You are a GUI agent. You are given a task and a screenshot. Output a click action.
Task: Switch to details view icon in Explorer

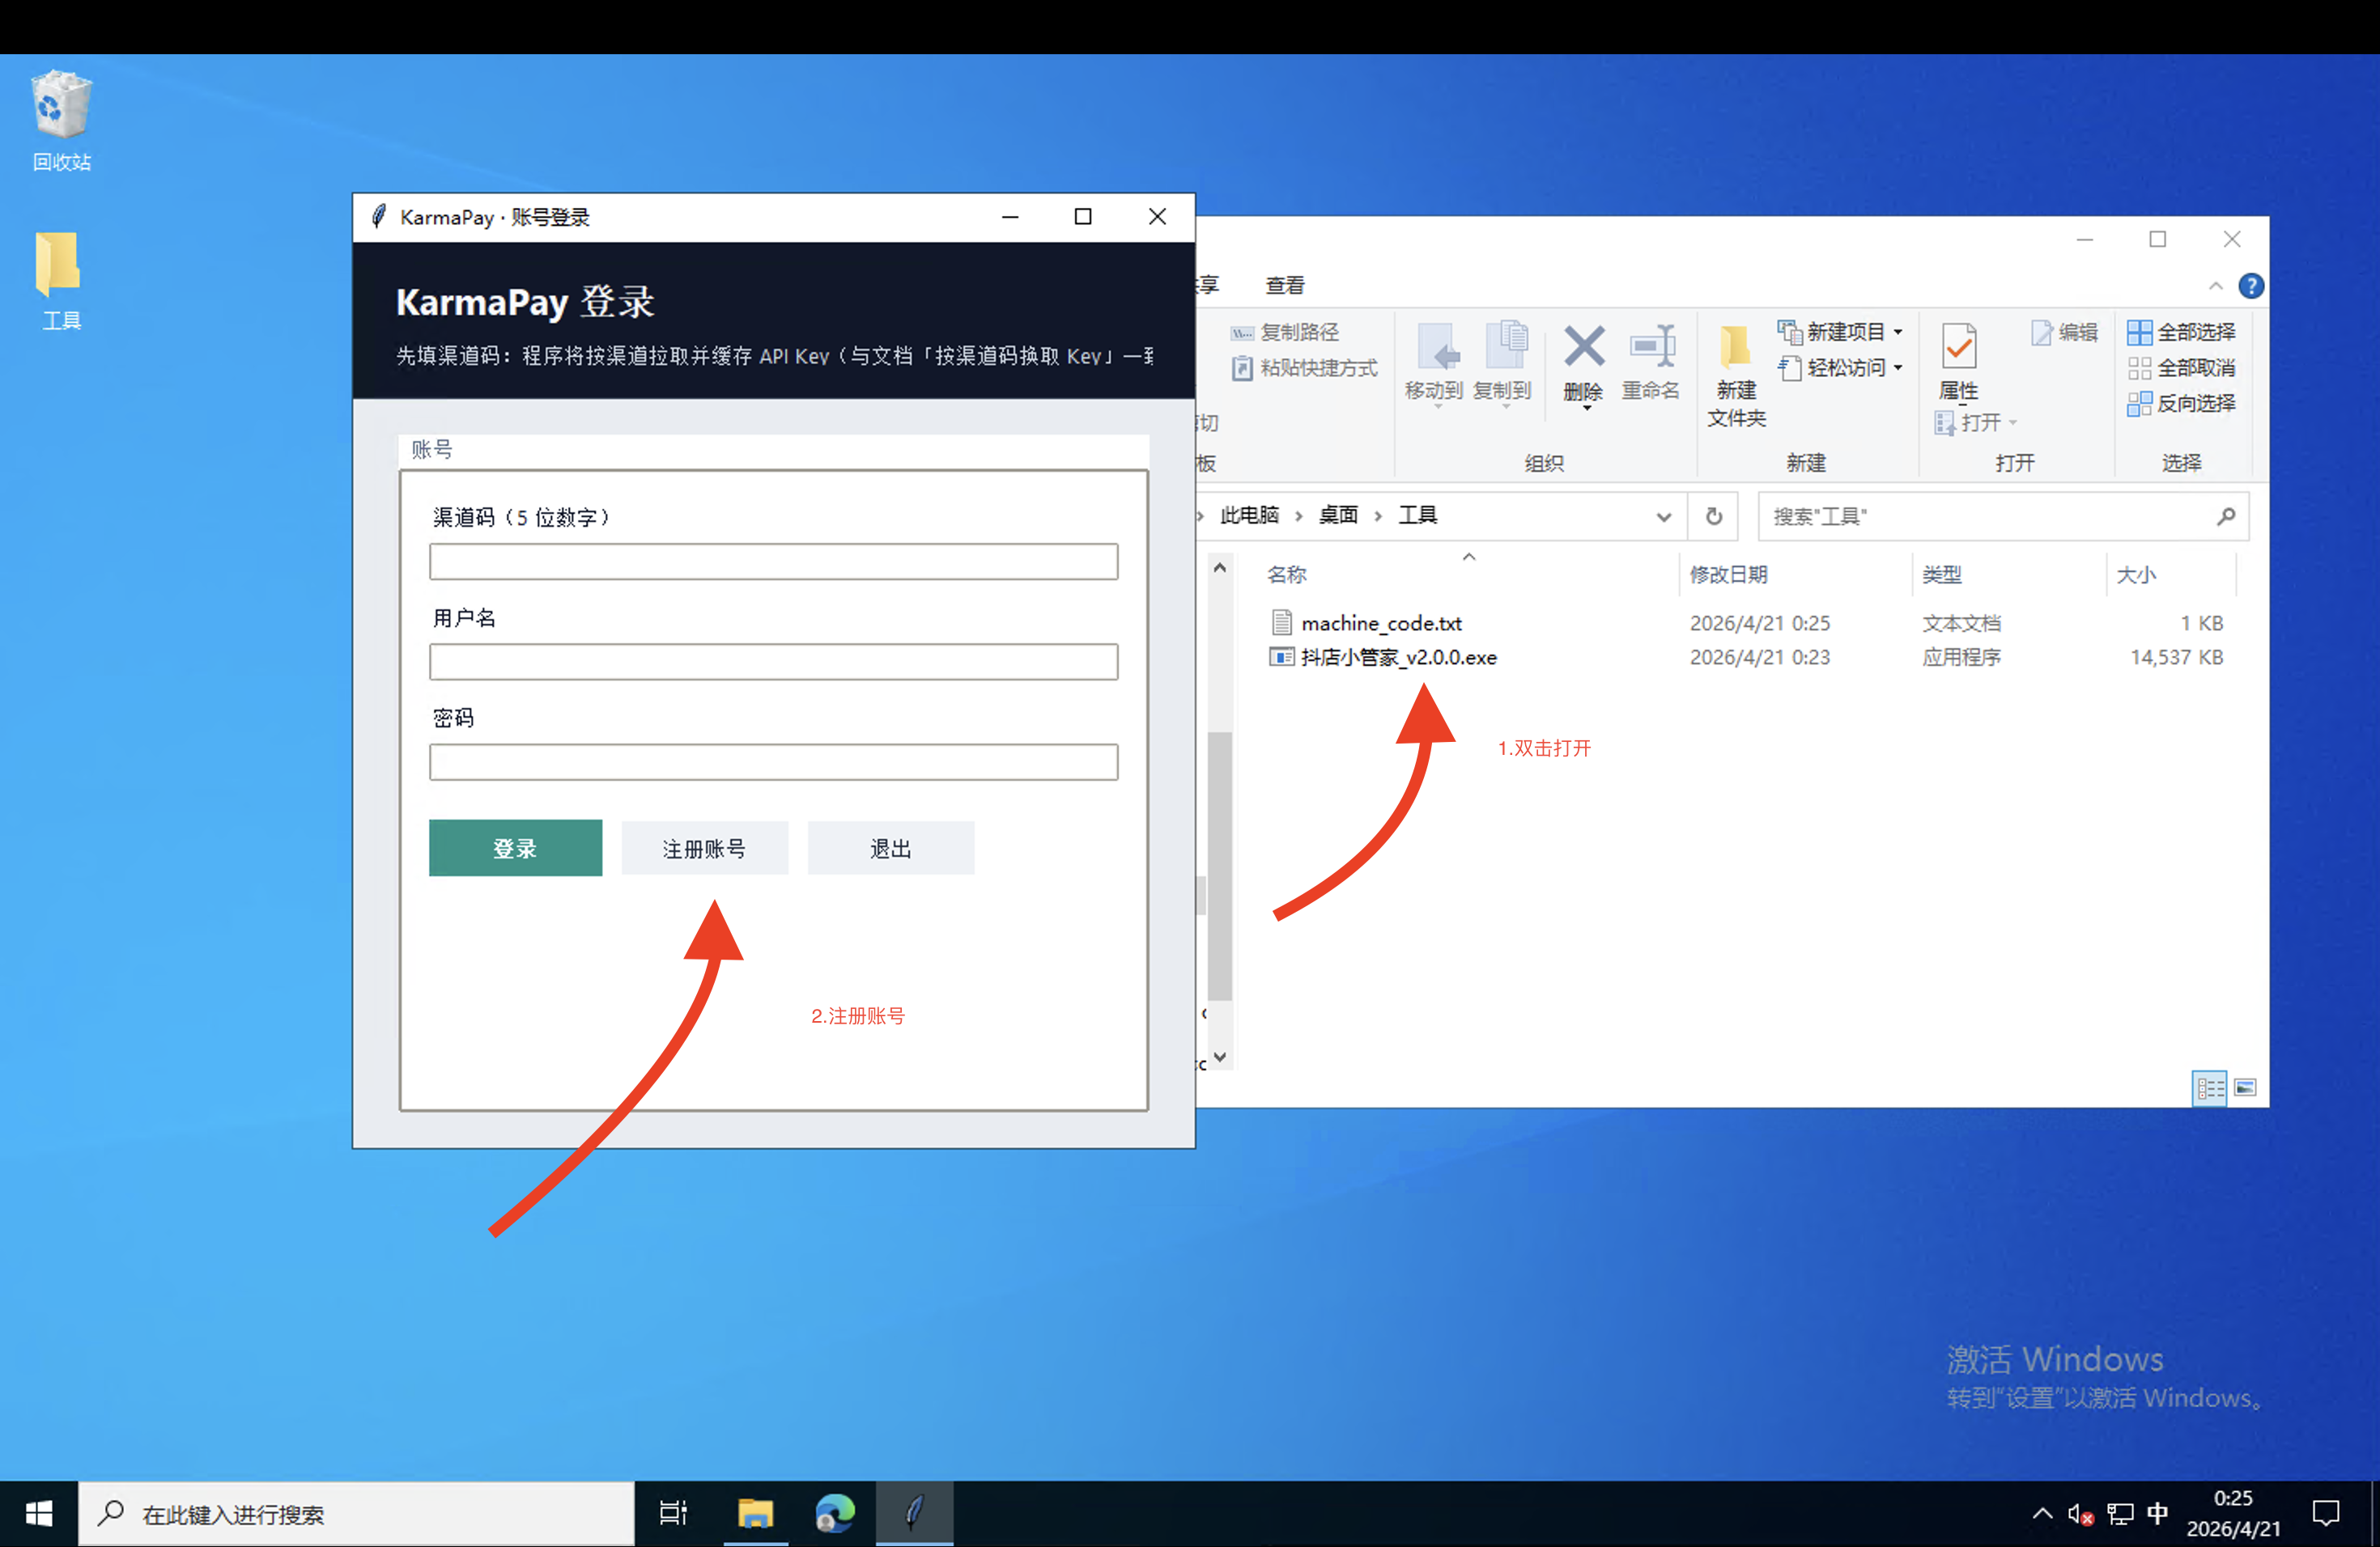(x=2209, y=1088)
